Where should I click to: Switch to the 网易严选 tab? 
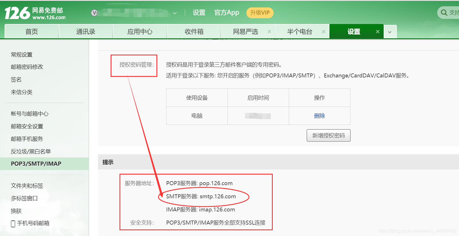coord(246,31)
